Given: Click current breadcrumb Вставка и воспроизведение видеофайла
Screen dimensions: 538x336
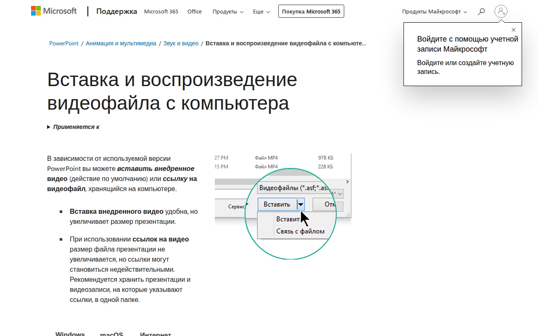Looking at the screenshot, I should click(x=286, y=43).
